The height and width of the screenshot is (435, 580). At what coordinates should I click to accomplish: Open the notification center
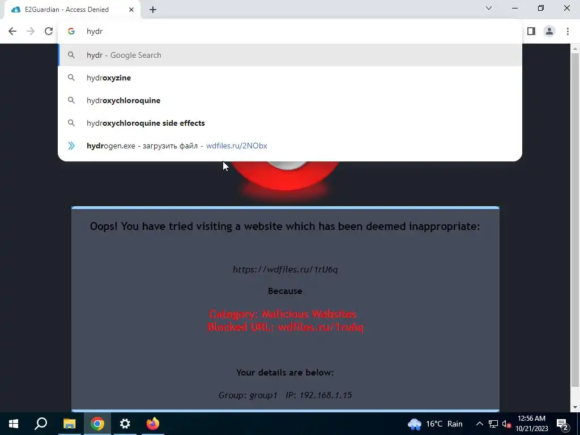point(562,424)
